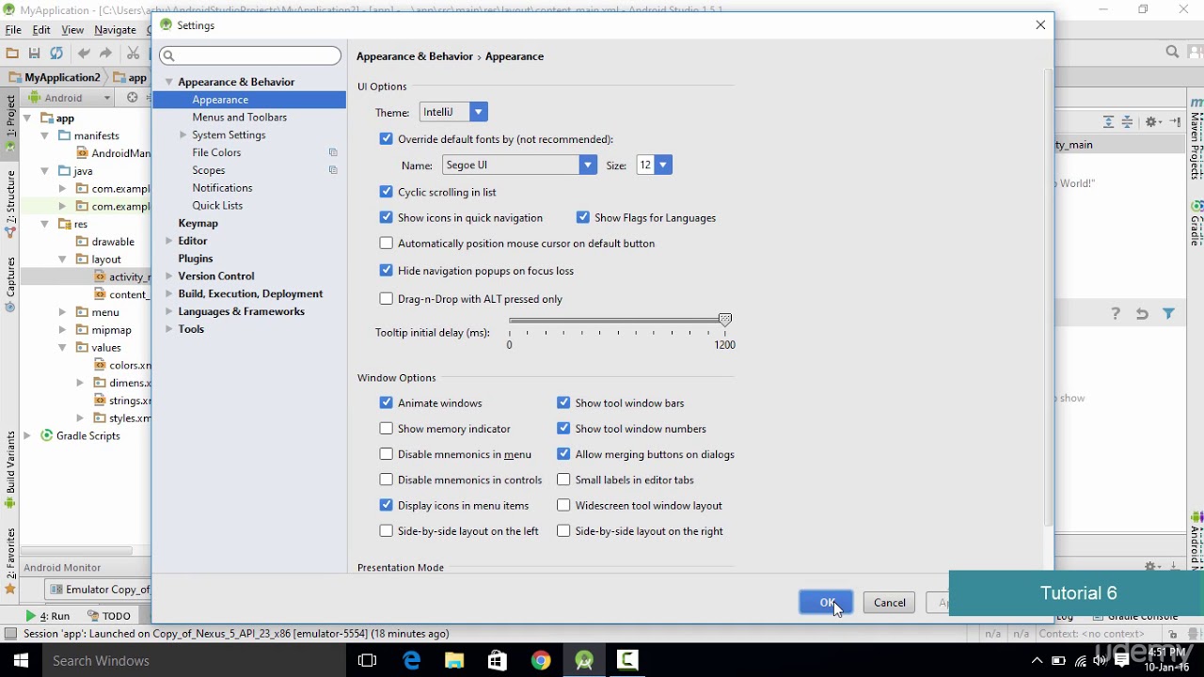Click the OK button
Viewport: 1204px width, 677px height.
tap(826, 603)
